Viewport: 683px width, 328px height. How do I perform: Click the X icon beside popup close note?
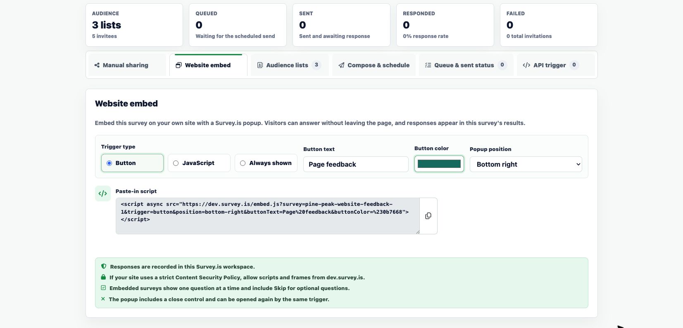pos(103,299)
